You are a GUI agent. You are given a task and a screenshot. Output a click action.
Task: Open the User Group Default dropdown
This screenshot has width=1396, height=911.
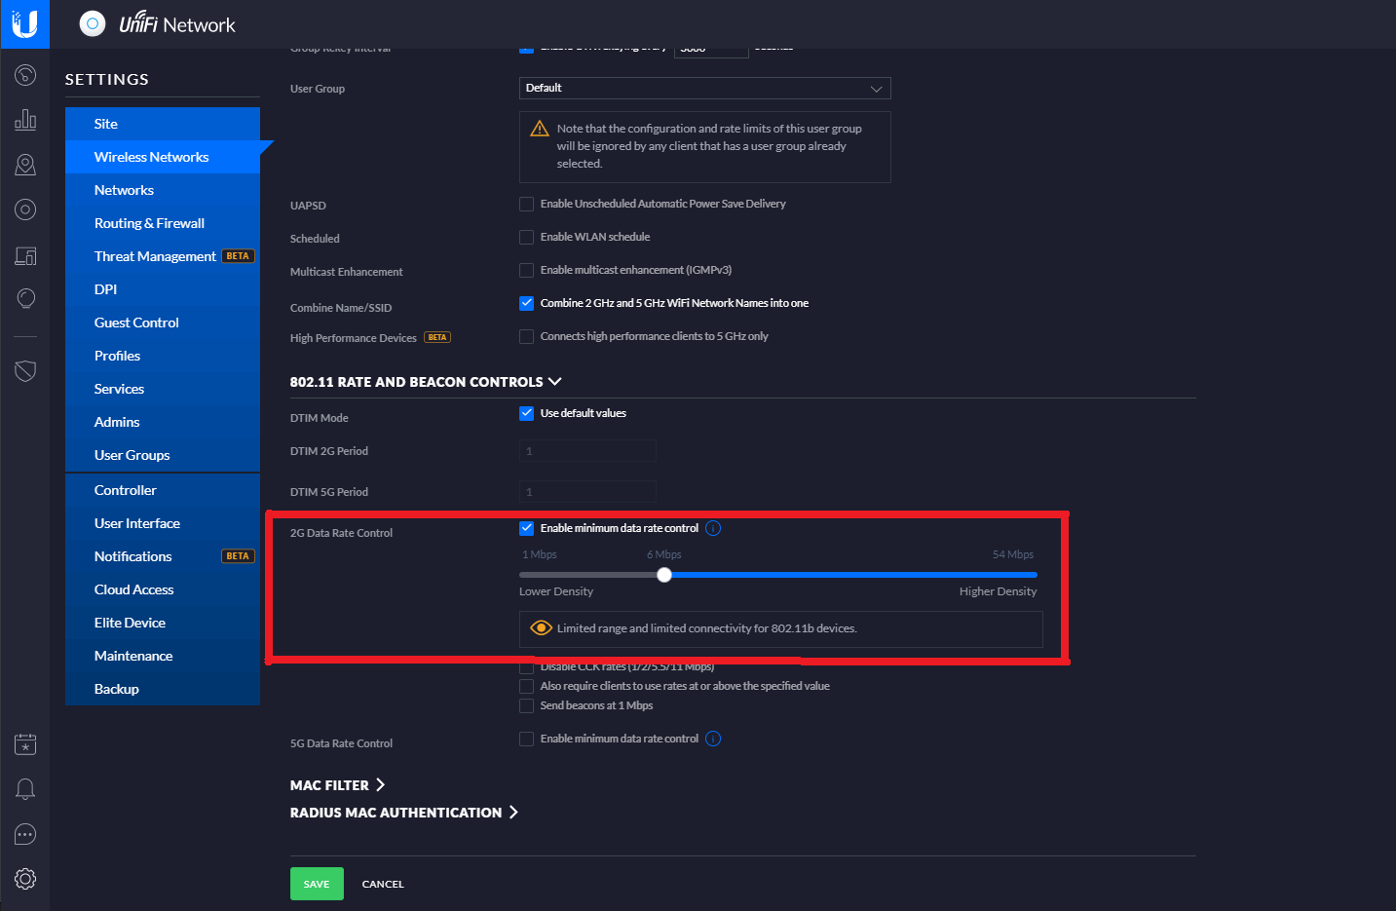point(704,88)
